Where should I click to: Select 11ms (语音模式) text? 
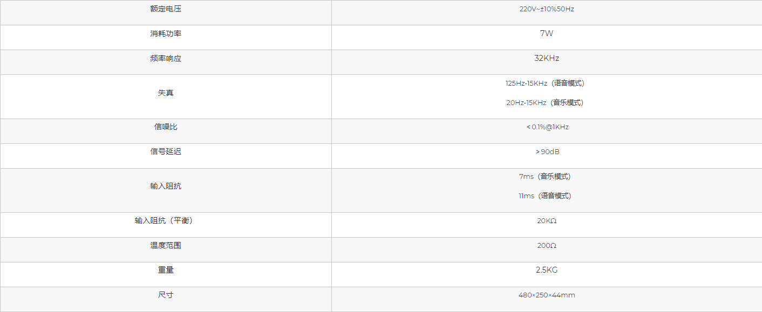[x=545, y=196]
